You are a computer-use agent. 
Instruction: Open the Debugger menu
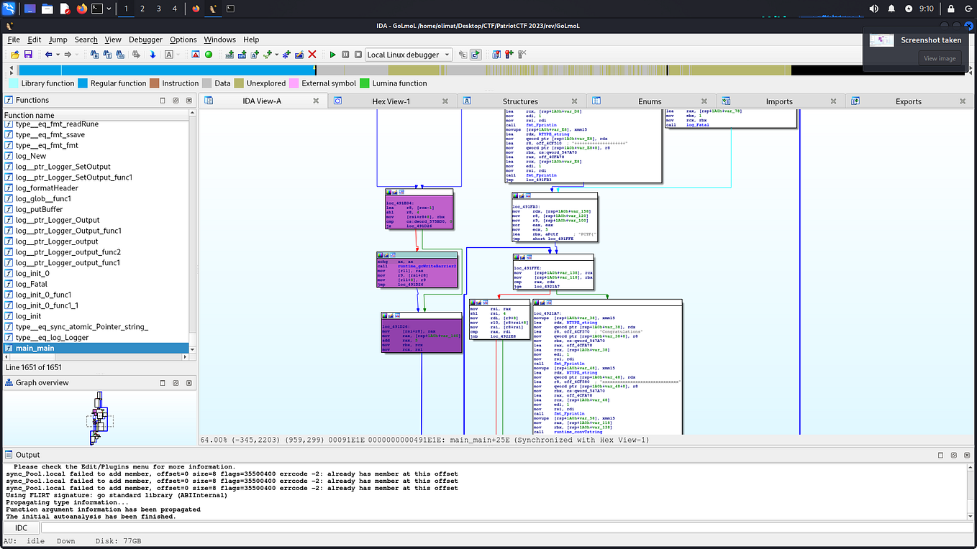click(x=145, y=40)
